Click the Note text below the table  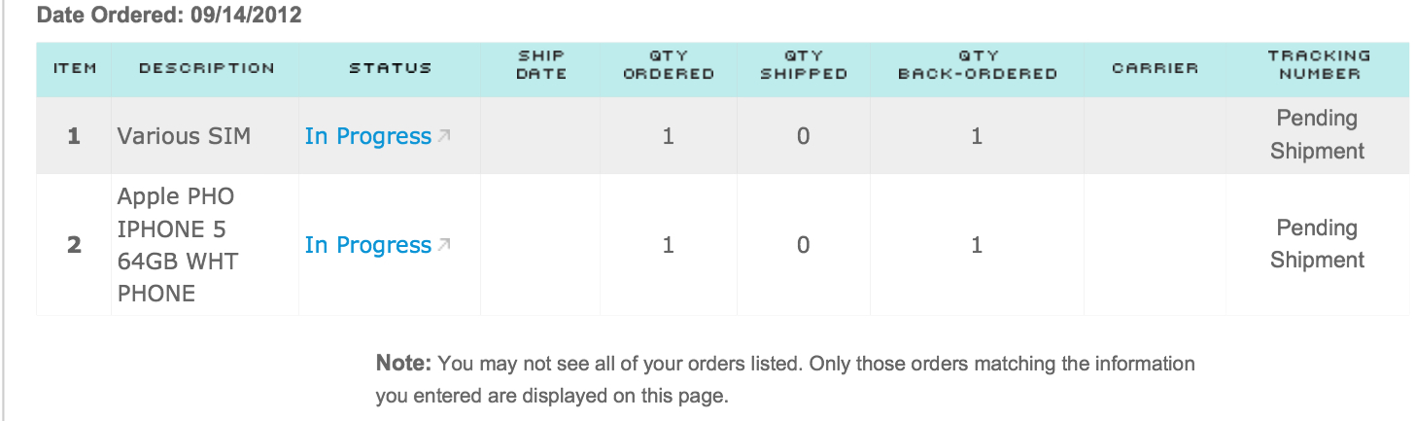point(785,379)
